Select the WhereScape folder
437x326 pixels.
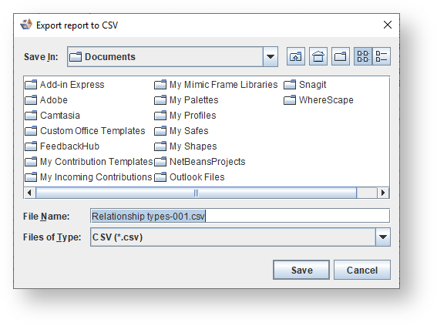(318, 99)
